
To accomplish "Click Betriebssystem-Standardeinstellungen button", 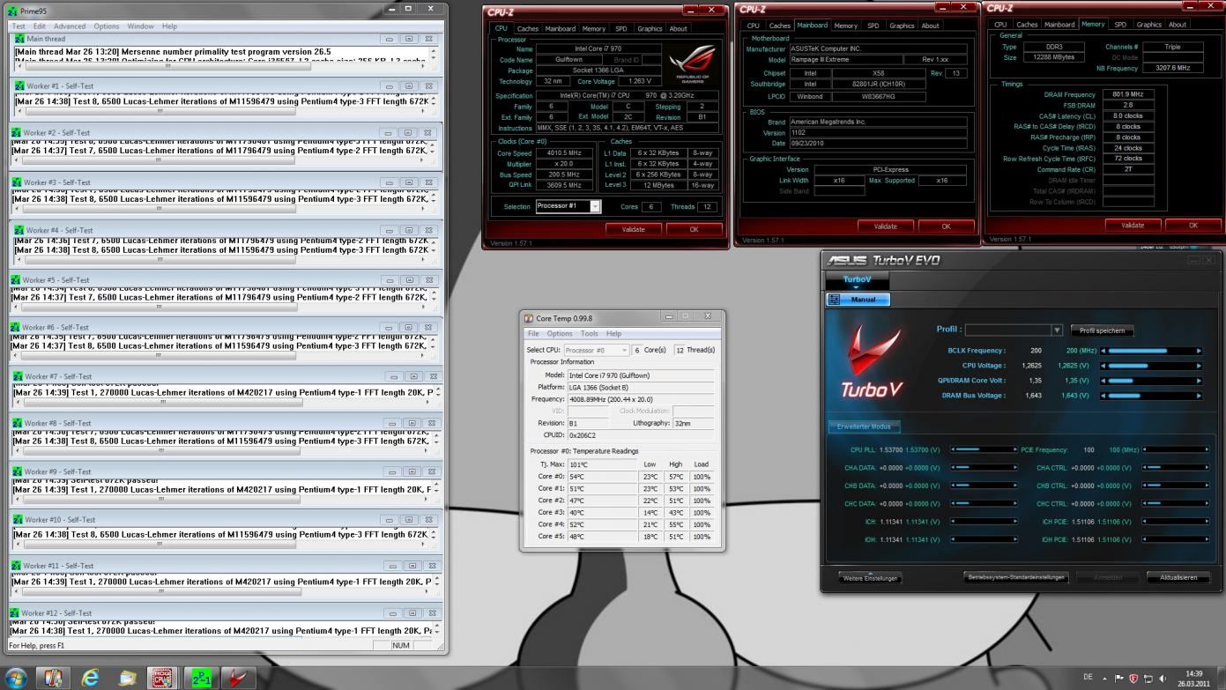I will [1015, 578].
